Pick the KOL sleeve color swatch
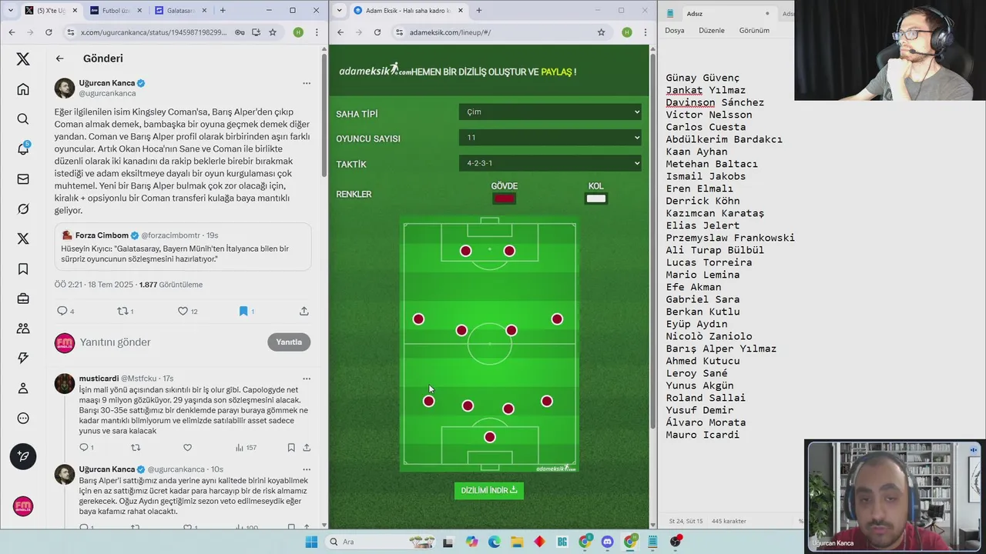 point(596,199)
